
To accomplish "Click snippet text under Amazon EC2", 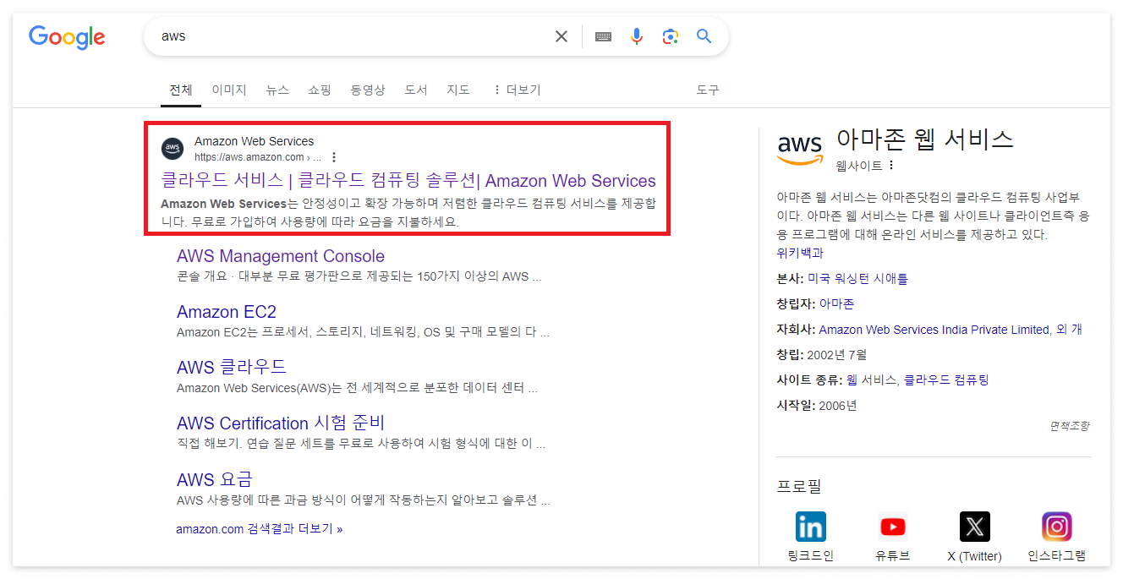I will coord(364,332).
